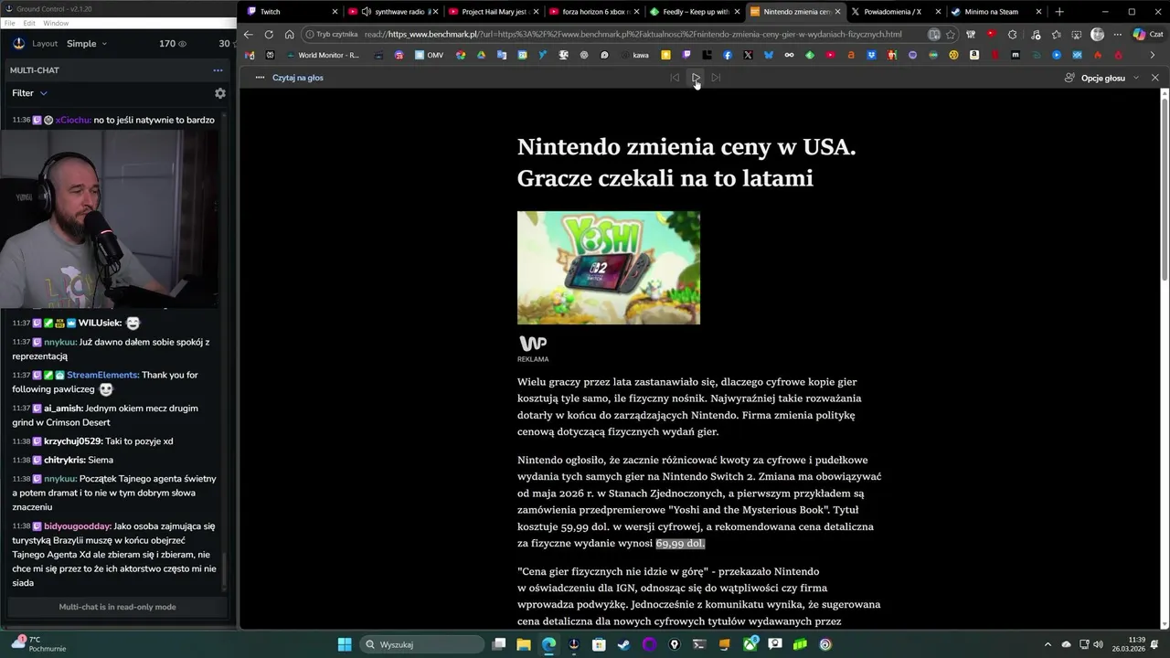Open the Simple layout dropdown
Viewport: 1170px width, 658px height.
[87, 44]
